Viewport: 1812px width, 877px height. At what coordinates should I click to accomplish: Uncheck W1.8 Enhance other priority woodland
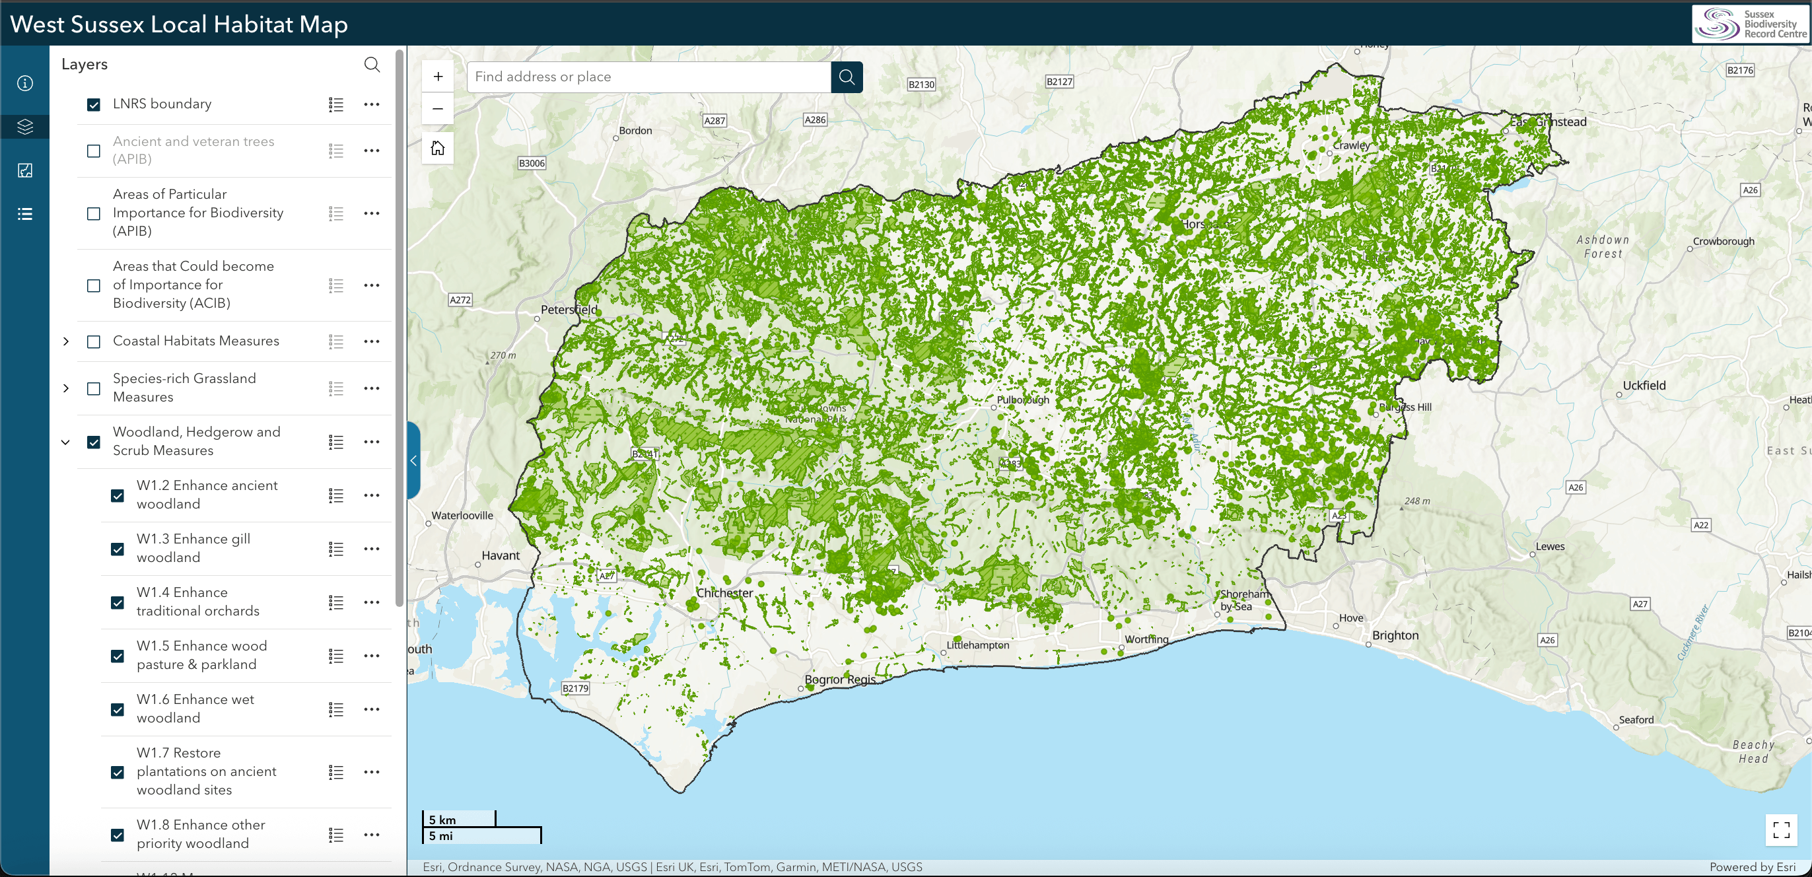[x=118, y=835]
